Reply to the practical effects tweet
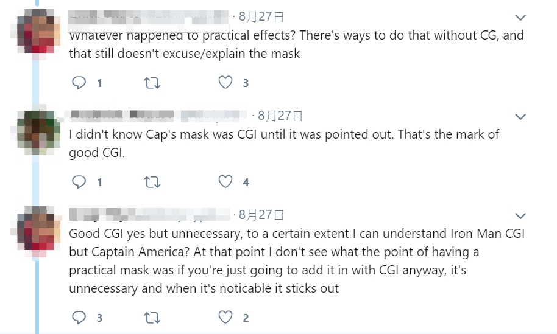This screenshot has height=334, width=557. (79, 83)
